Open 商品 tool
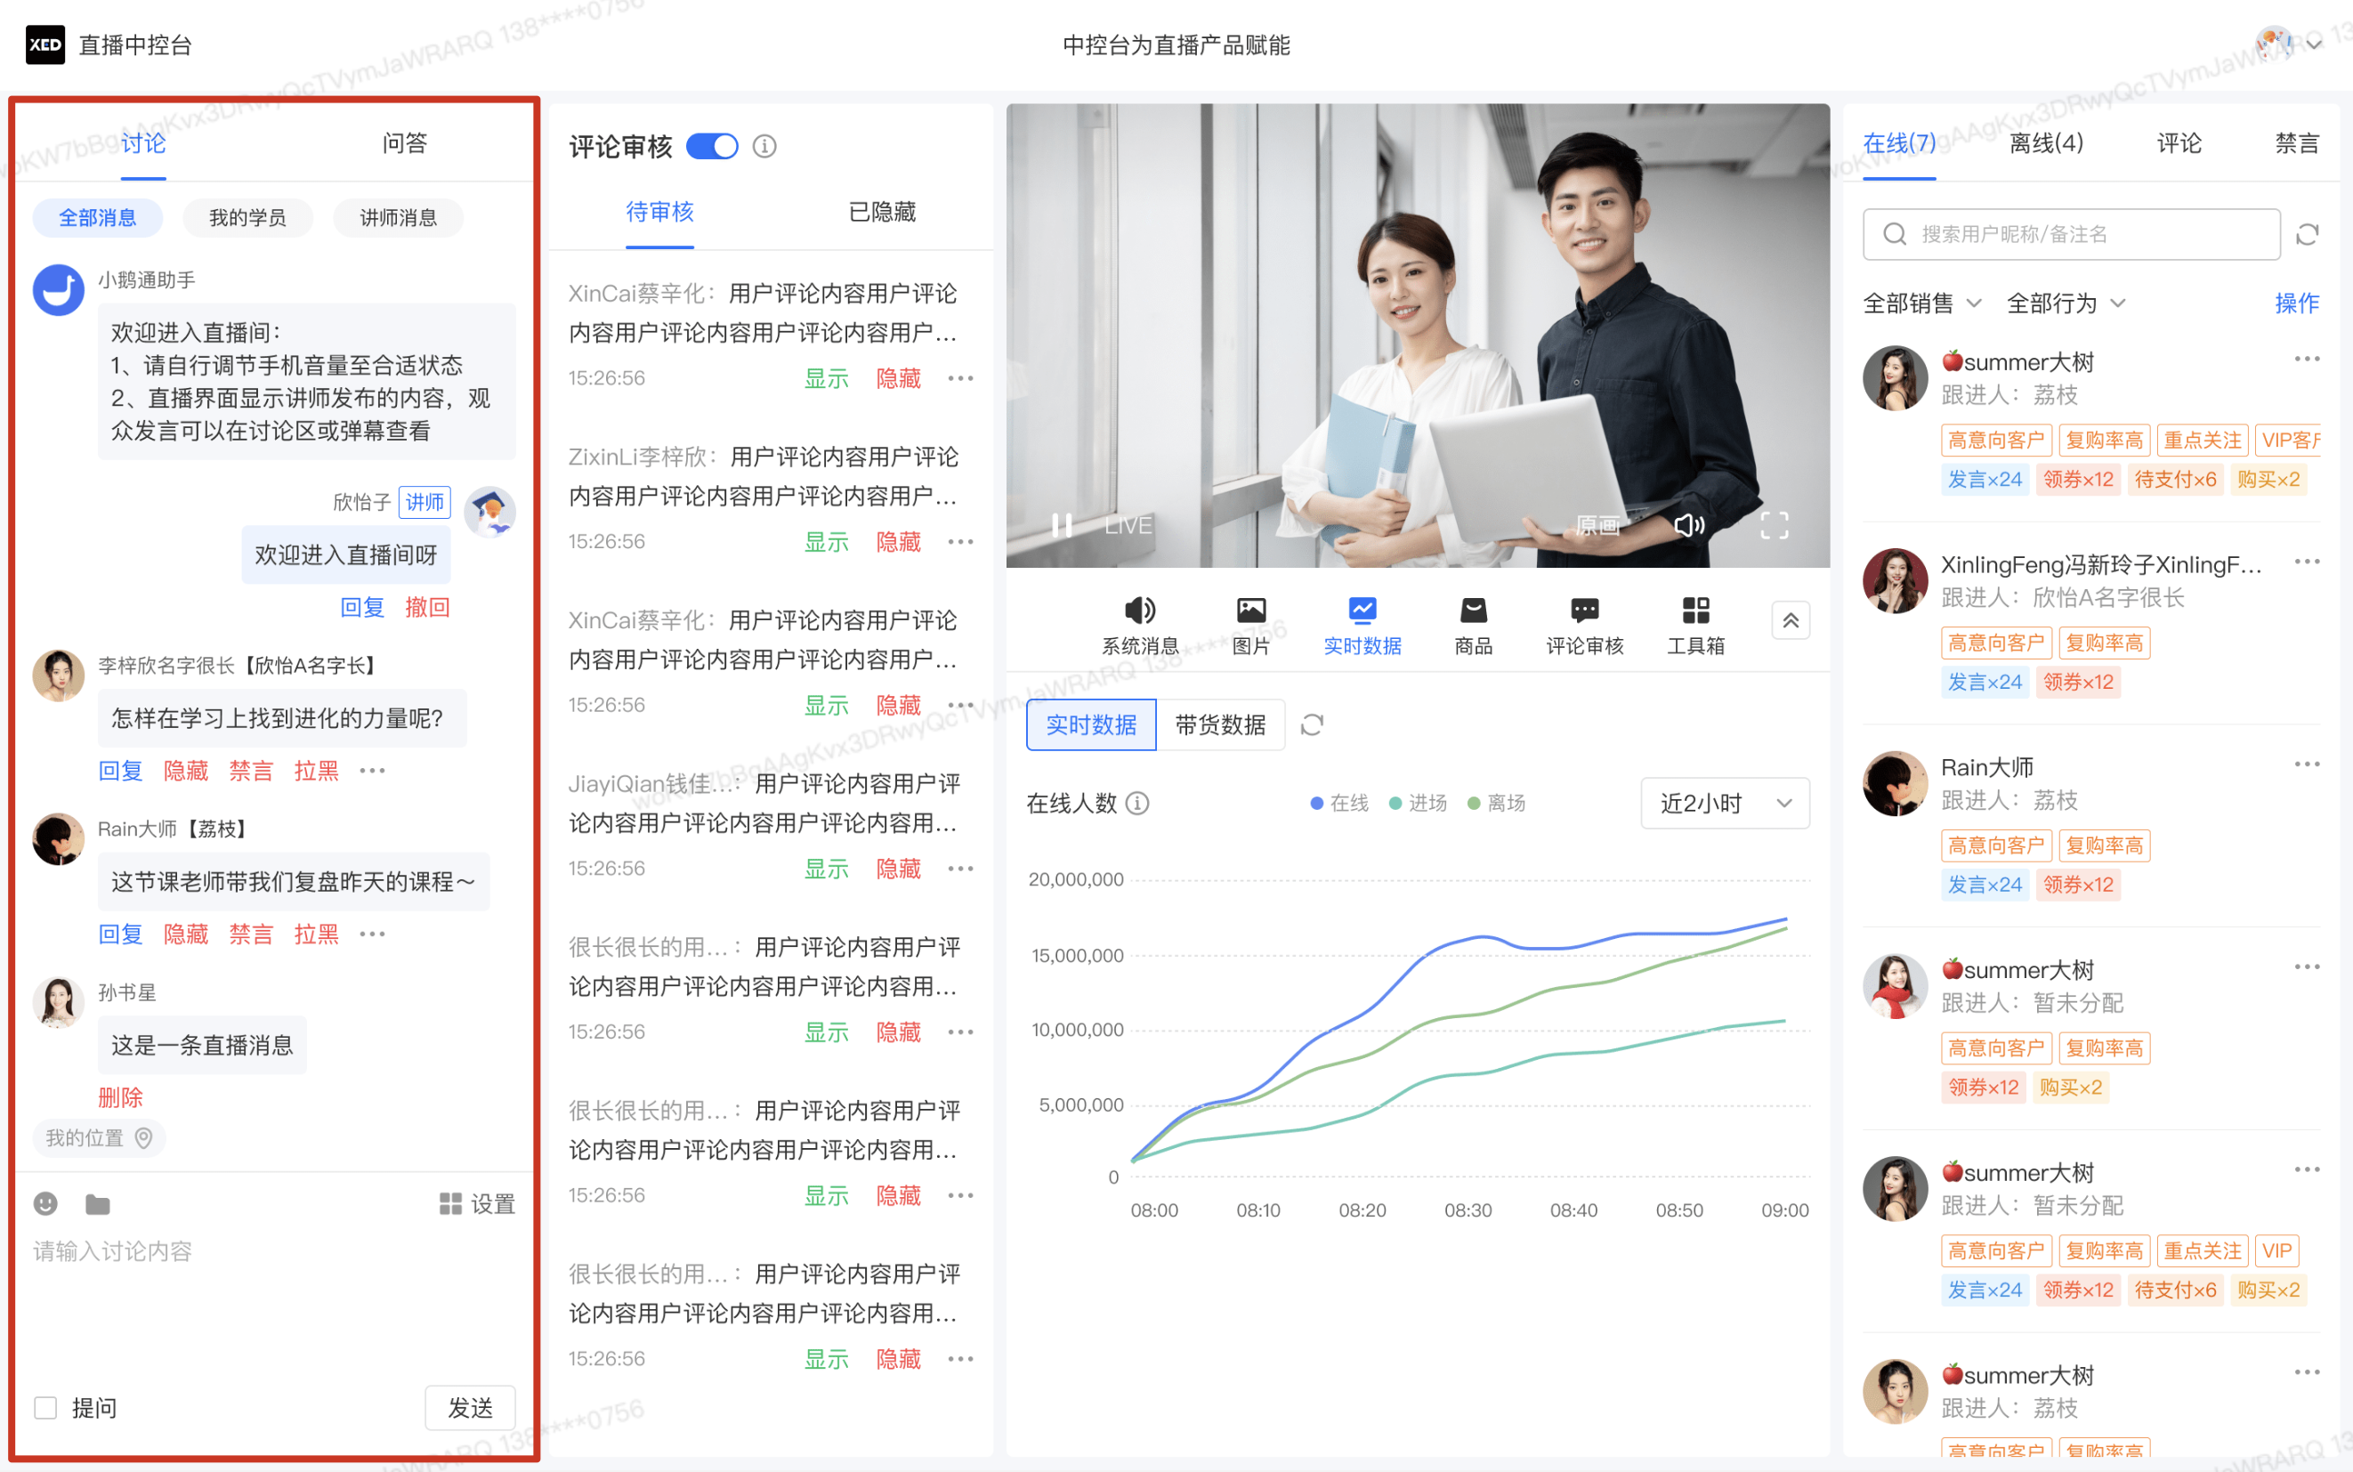 click(x=1473, y=626)
